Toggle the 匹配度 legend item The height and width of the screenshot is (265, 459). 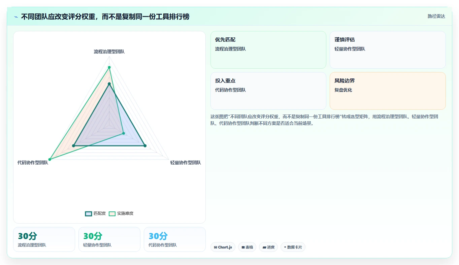point(96,213)
